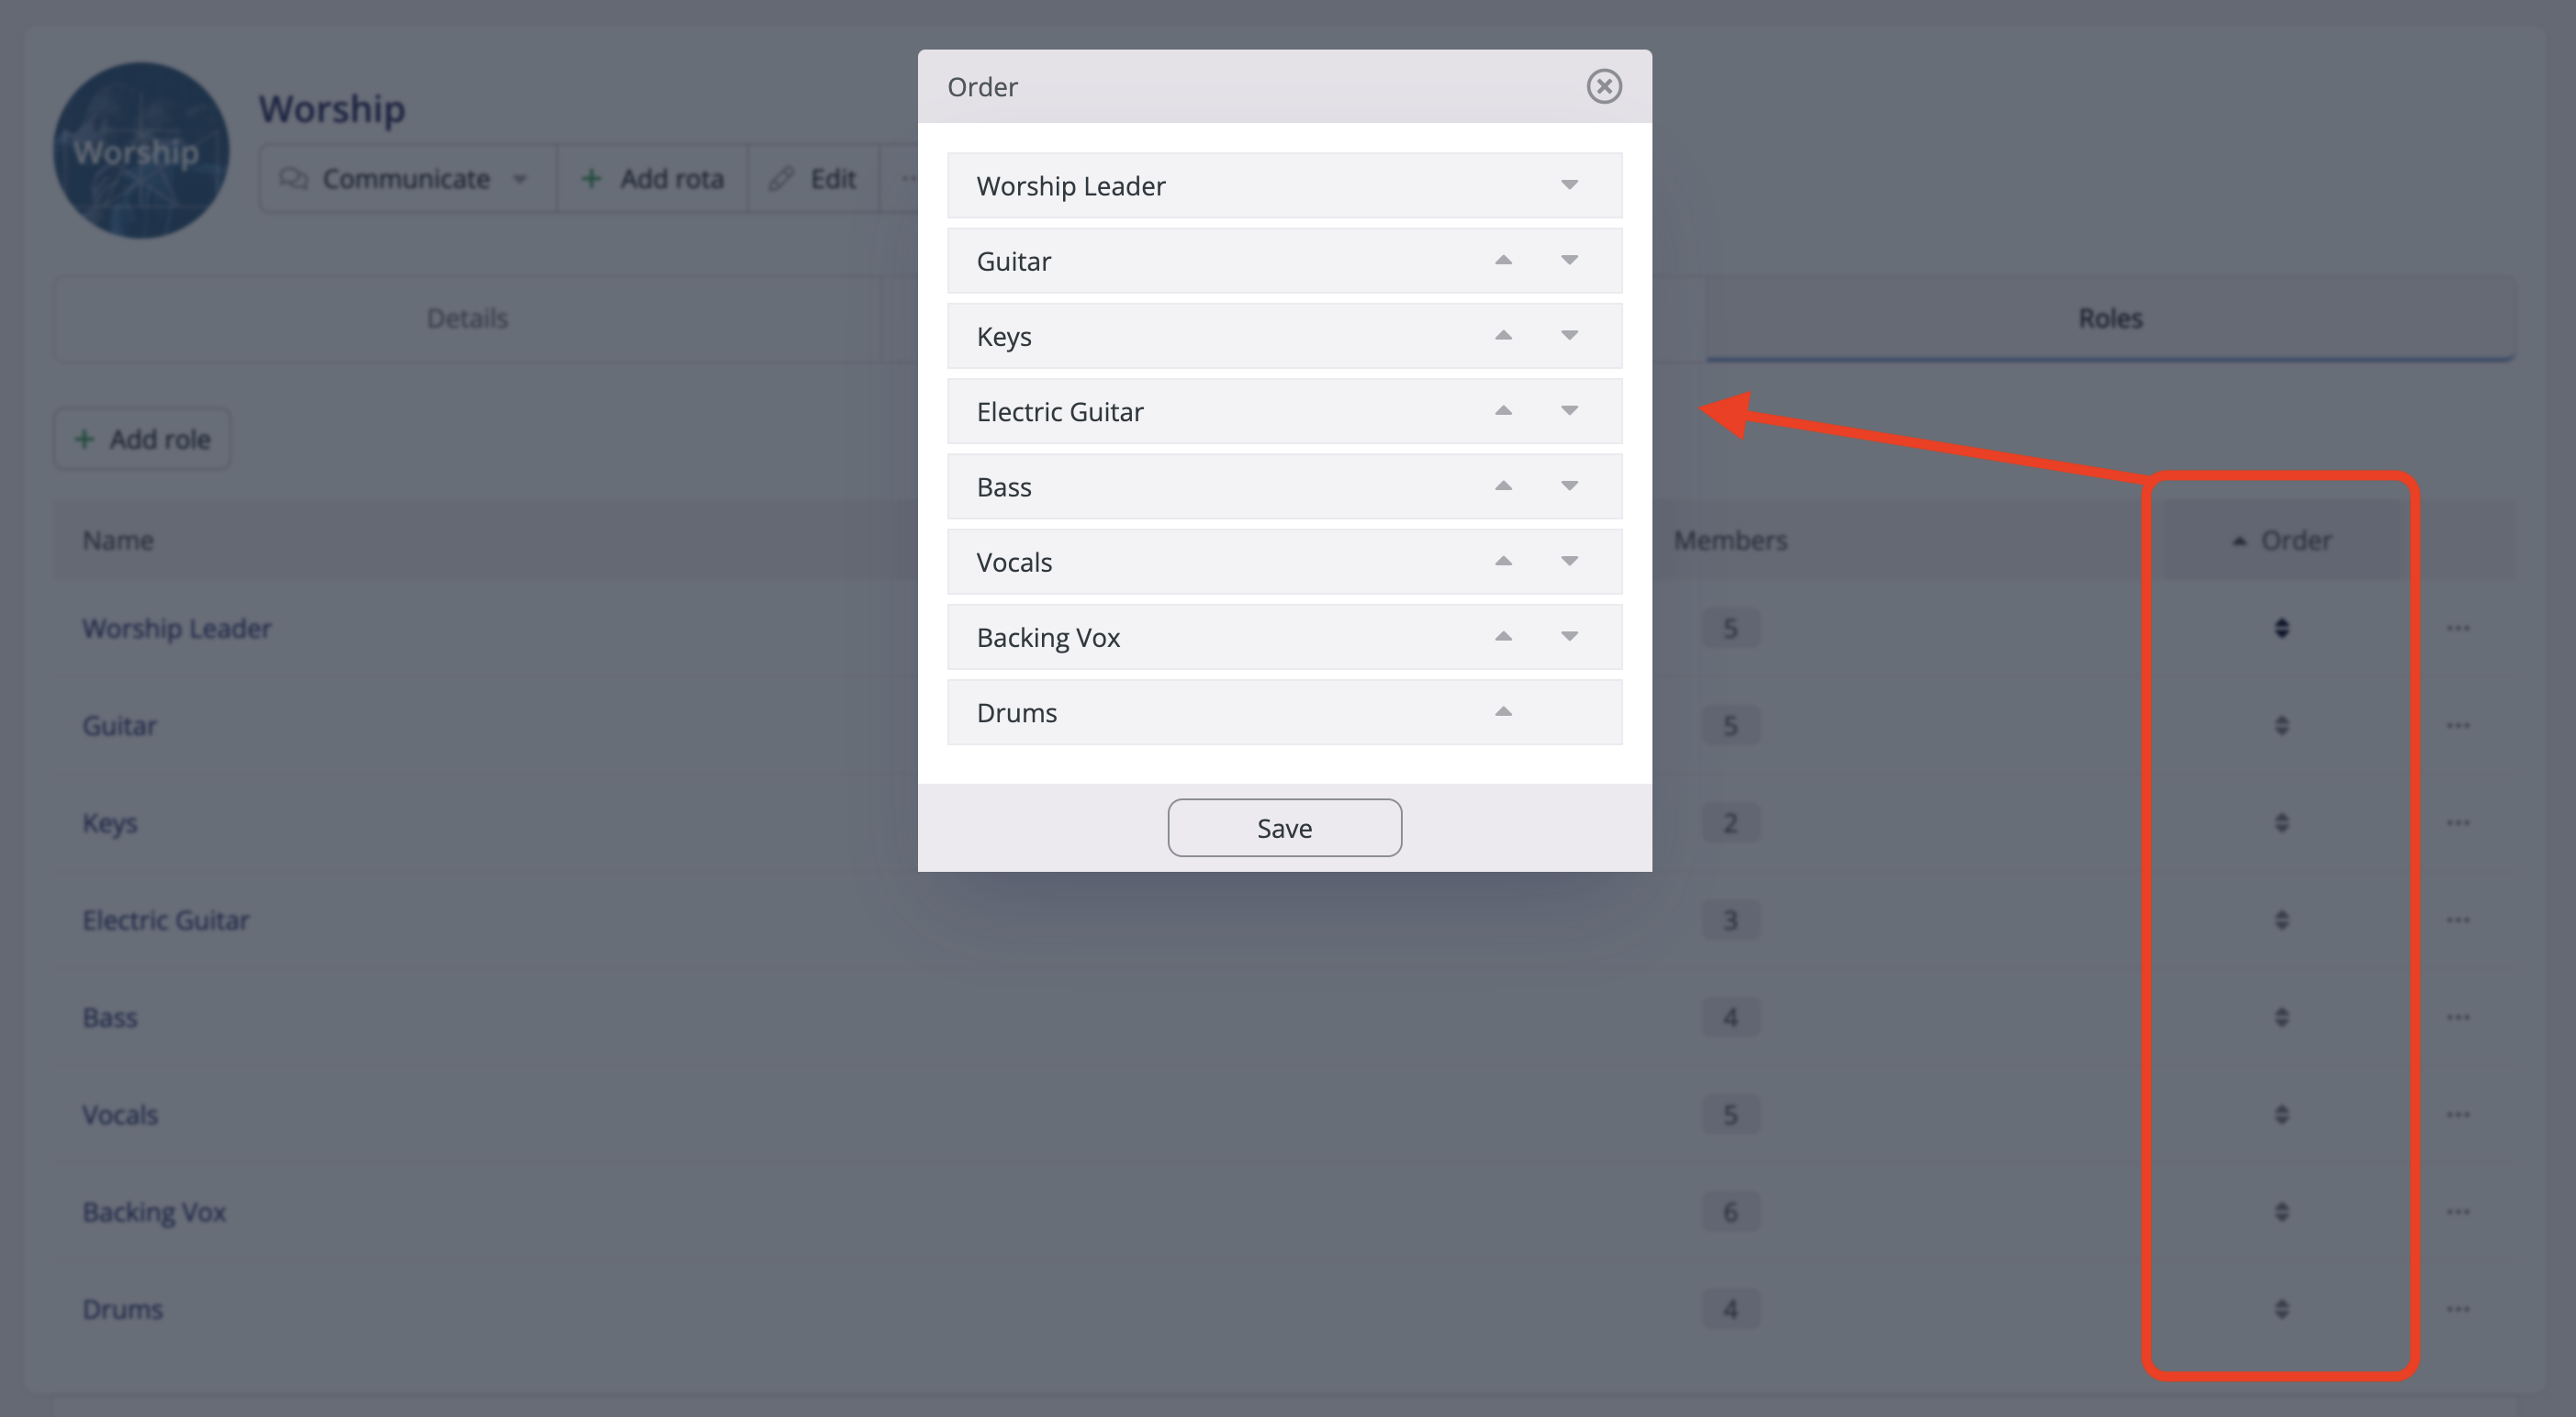Save the new role order
Image resolution: width=2576 pixels, height=1417 pixels.
tap(1284, 827)
